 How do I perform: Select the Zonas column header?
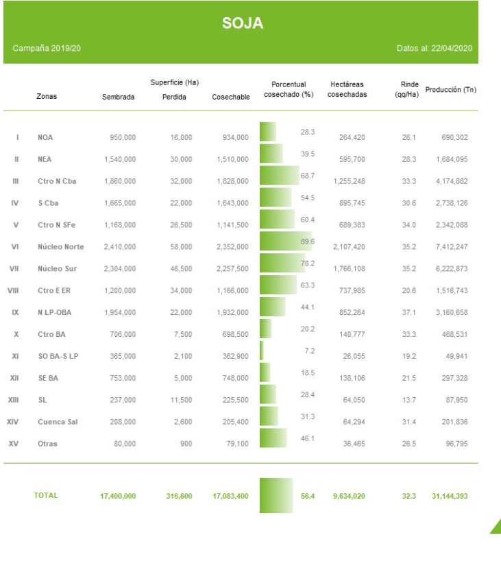coord(47,97)
